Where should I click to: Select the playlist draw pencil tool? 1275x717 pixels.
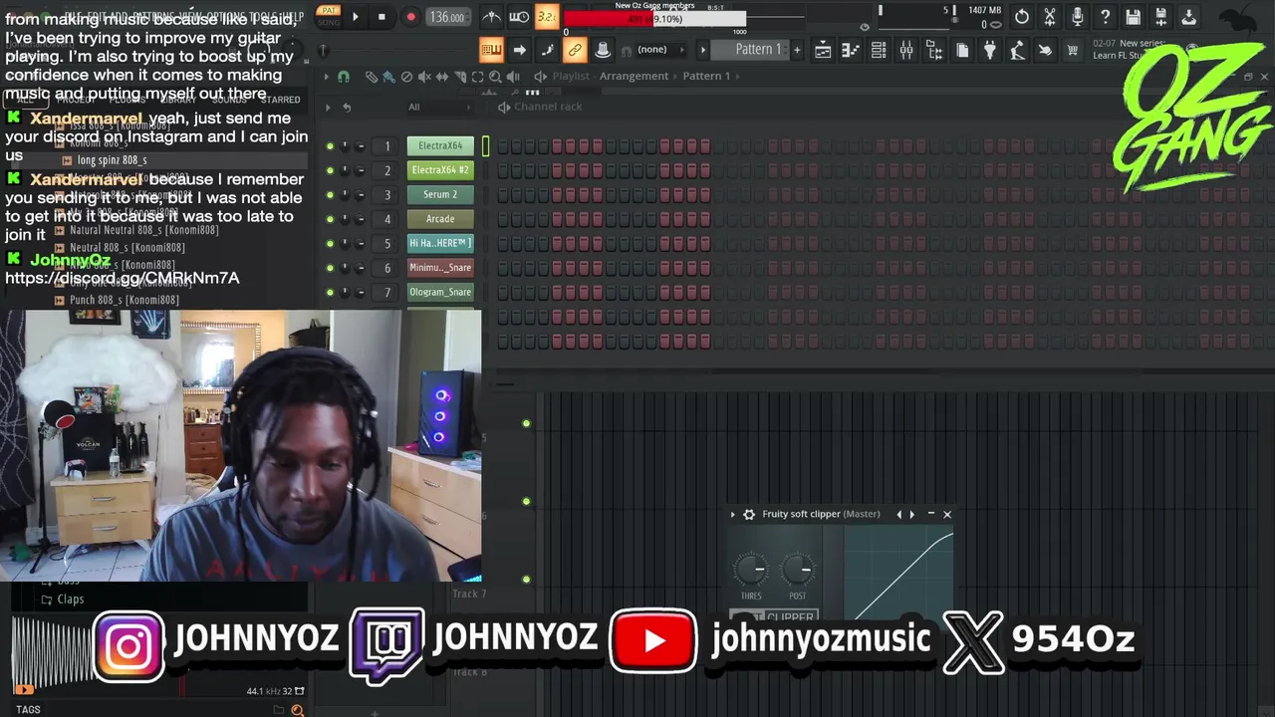(371, 77)
